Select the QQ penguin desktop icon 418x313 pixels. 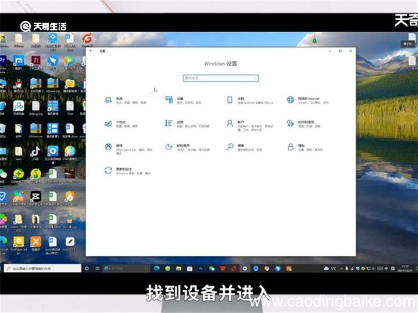pyautogui.click(x=19, y=85)
